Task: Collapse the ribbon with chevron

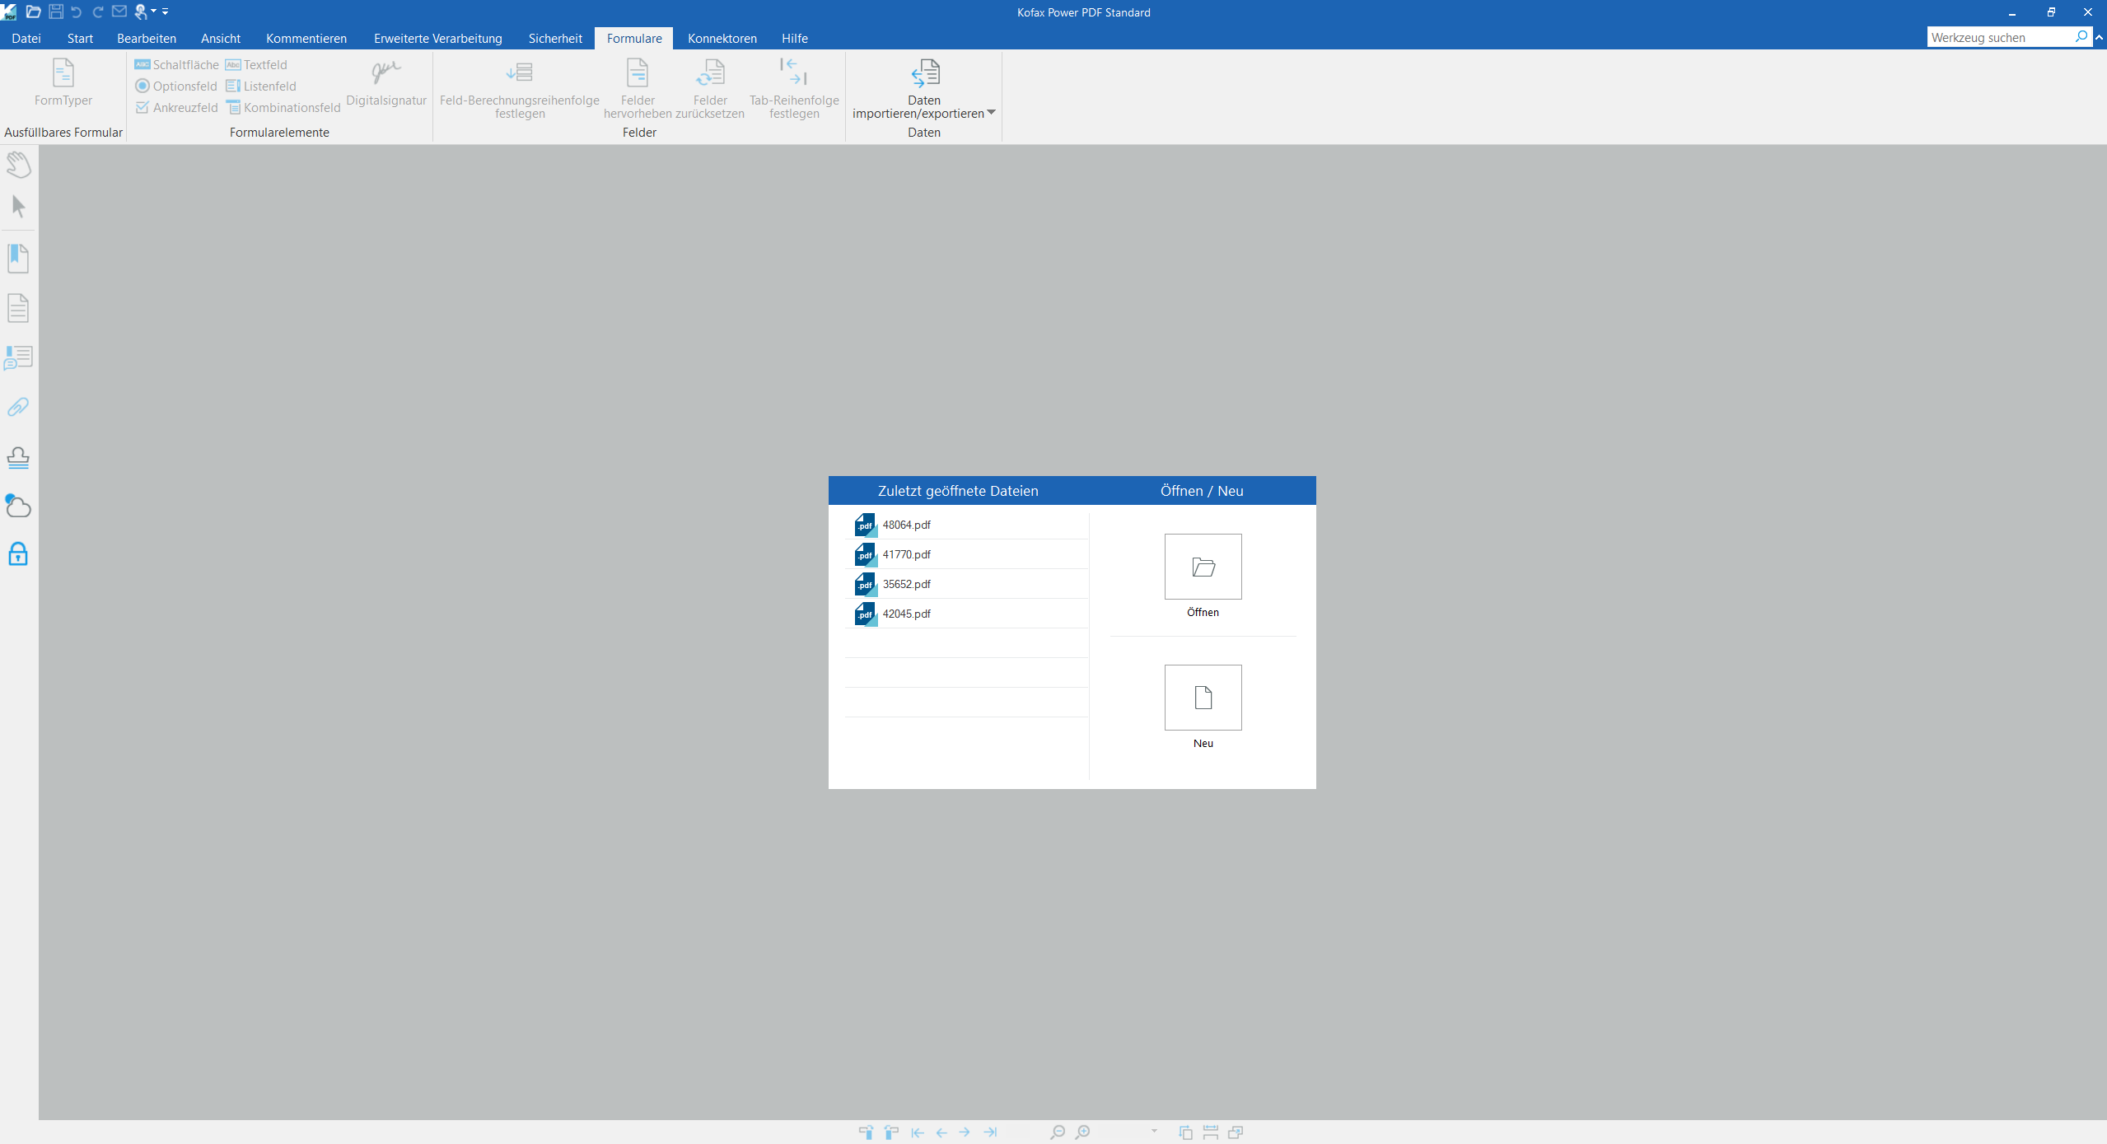Action: pos(2100,37)
